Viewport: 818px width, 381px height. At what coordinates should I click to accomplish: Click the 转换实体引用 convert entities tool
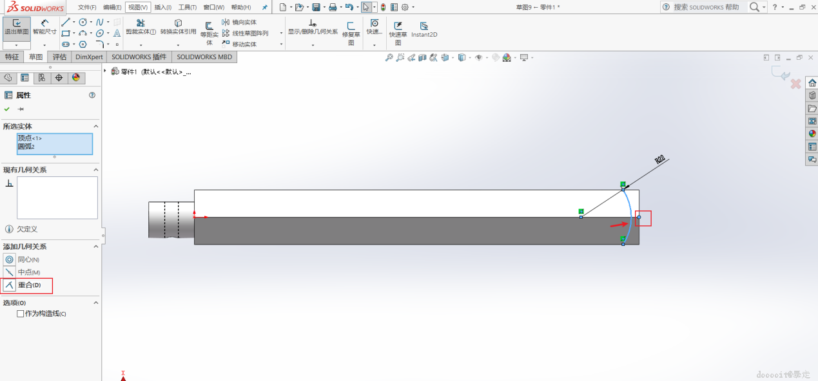[178, 27]
